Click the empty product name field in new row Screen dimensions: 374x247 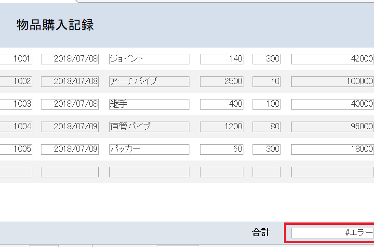tap(149, 172)
